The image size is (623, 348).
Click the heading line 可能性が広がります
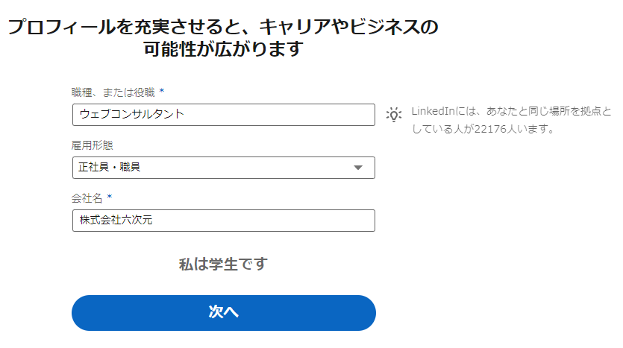(x=223, y=49)
